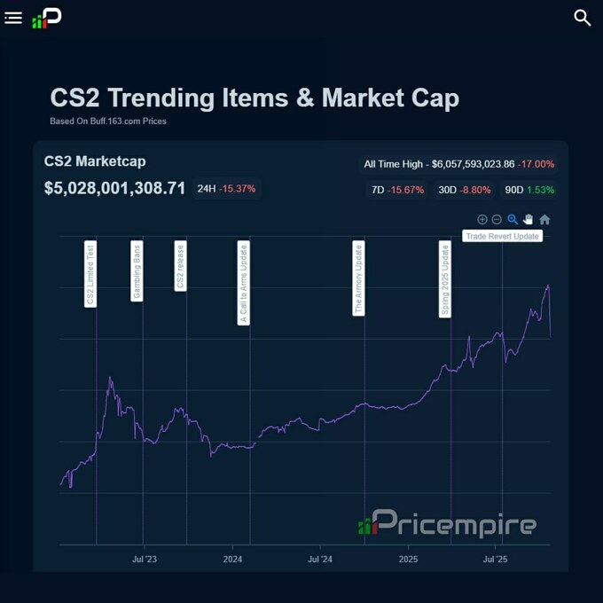Click the Gambling Bans marker label
603x603 pixels.
(x=137, y=270)
